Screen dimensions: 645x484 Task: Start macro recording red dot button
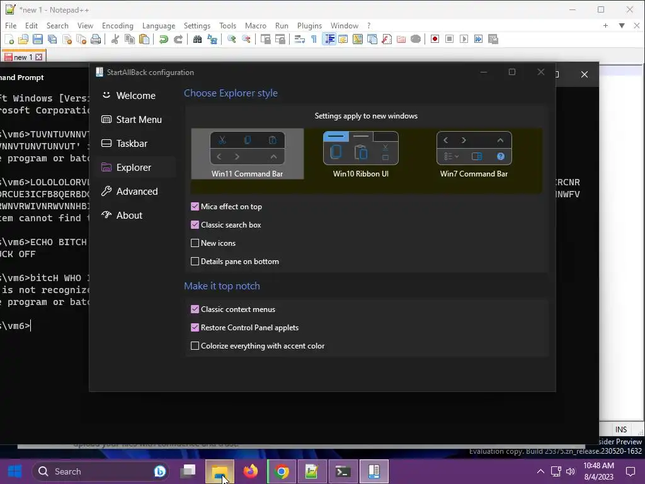(435, 39)
